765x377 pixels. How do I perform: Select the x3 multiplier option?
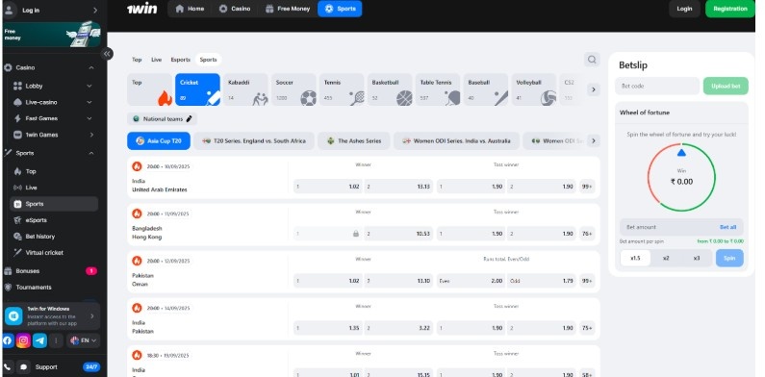pyautogui.click(x=697, y=258)
